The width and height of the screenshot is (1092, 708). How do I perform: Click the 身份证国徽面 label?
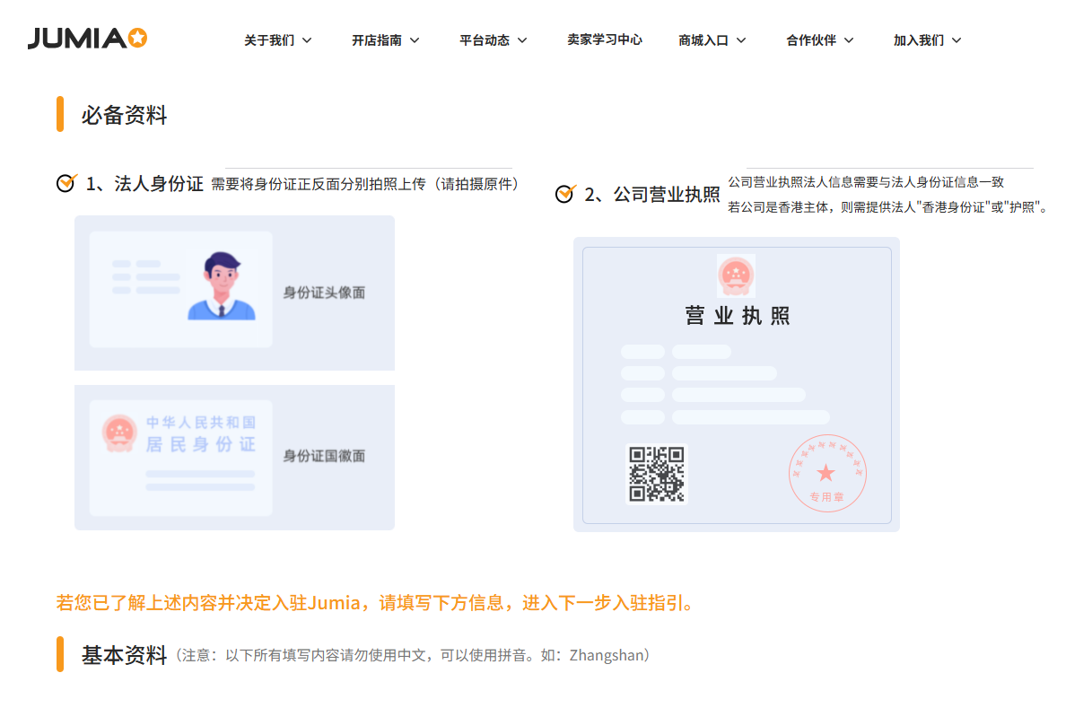(325, 456)
